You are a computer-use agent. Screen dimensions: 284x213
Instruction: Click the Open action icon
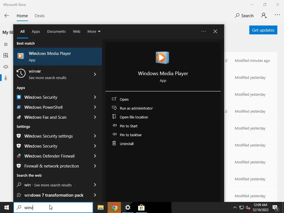tap(114, 99)
